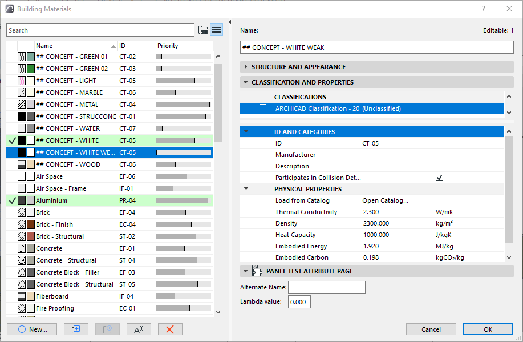Sort the list by the ID column header

click(137, 46)
